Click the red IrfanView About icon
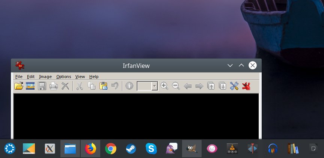324x158 pixels. 246,86
